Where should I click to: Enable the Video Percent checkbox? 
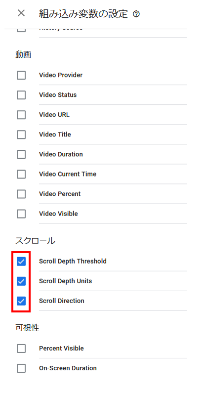tap(21, 194)
